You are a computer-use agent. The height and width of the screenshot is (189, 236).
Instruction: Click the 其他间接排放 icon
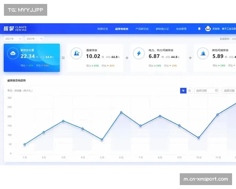point(203,54)
